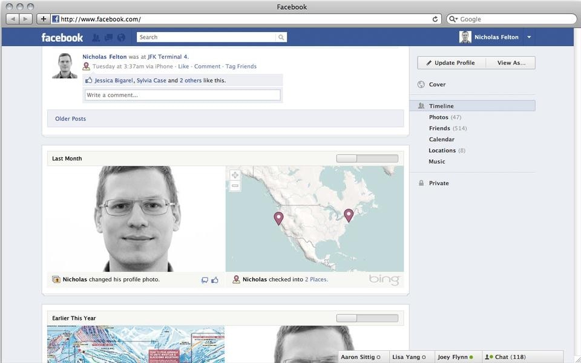Comment on the profile photo change
This screenshot has height=363, width=581.
(205, 280)
